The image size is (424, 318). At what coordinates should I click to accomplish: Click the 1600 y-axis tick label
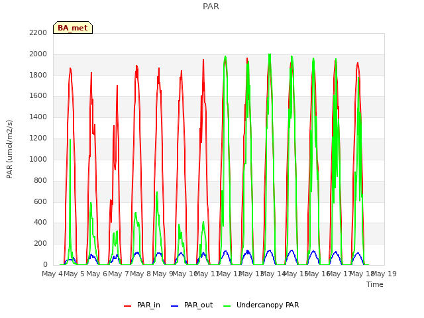38,95
